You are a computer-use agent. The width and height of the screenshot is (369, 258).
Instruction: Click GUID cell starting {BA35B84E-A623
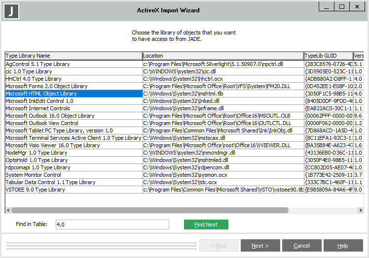329,145
